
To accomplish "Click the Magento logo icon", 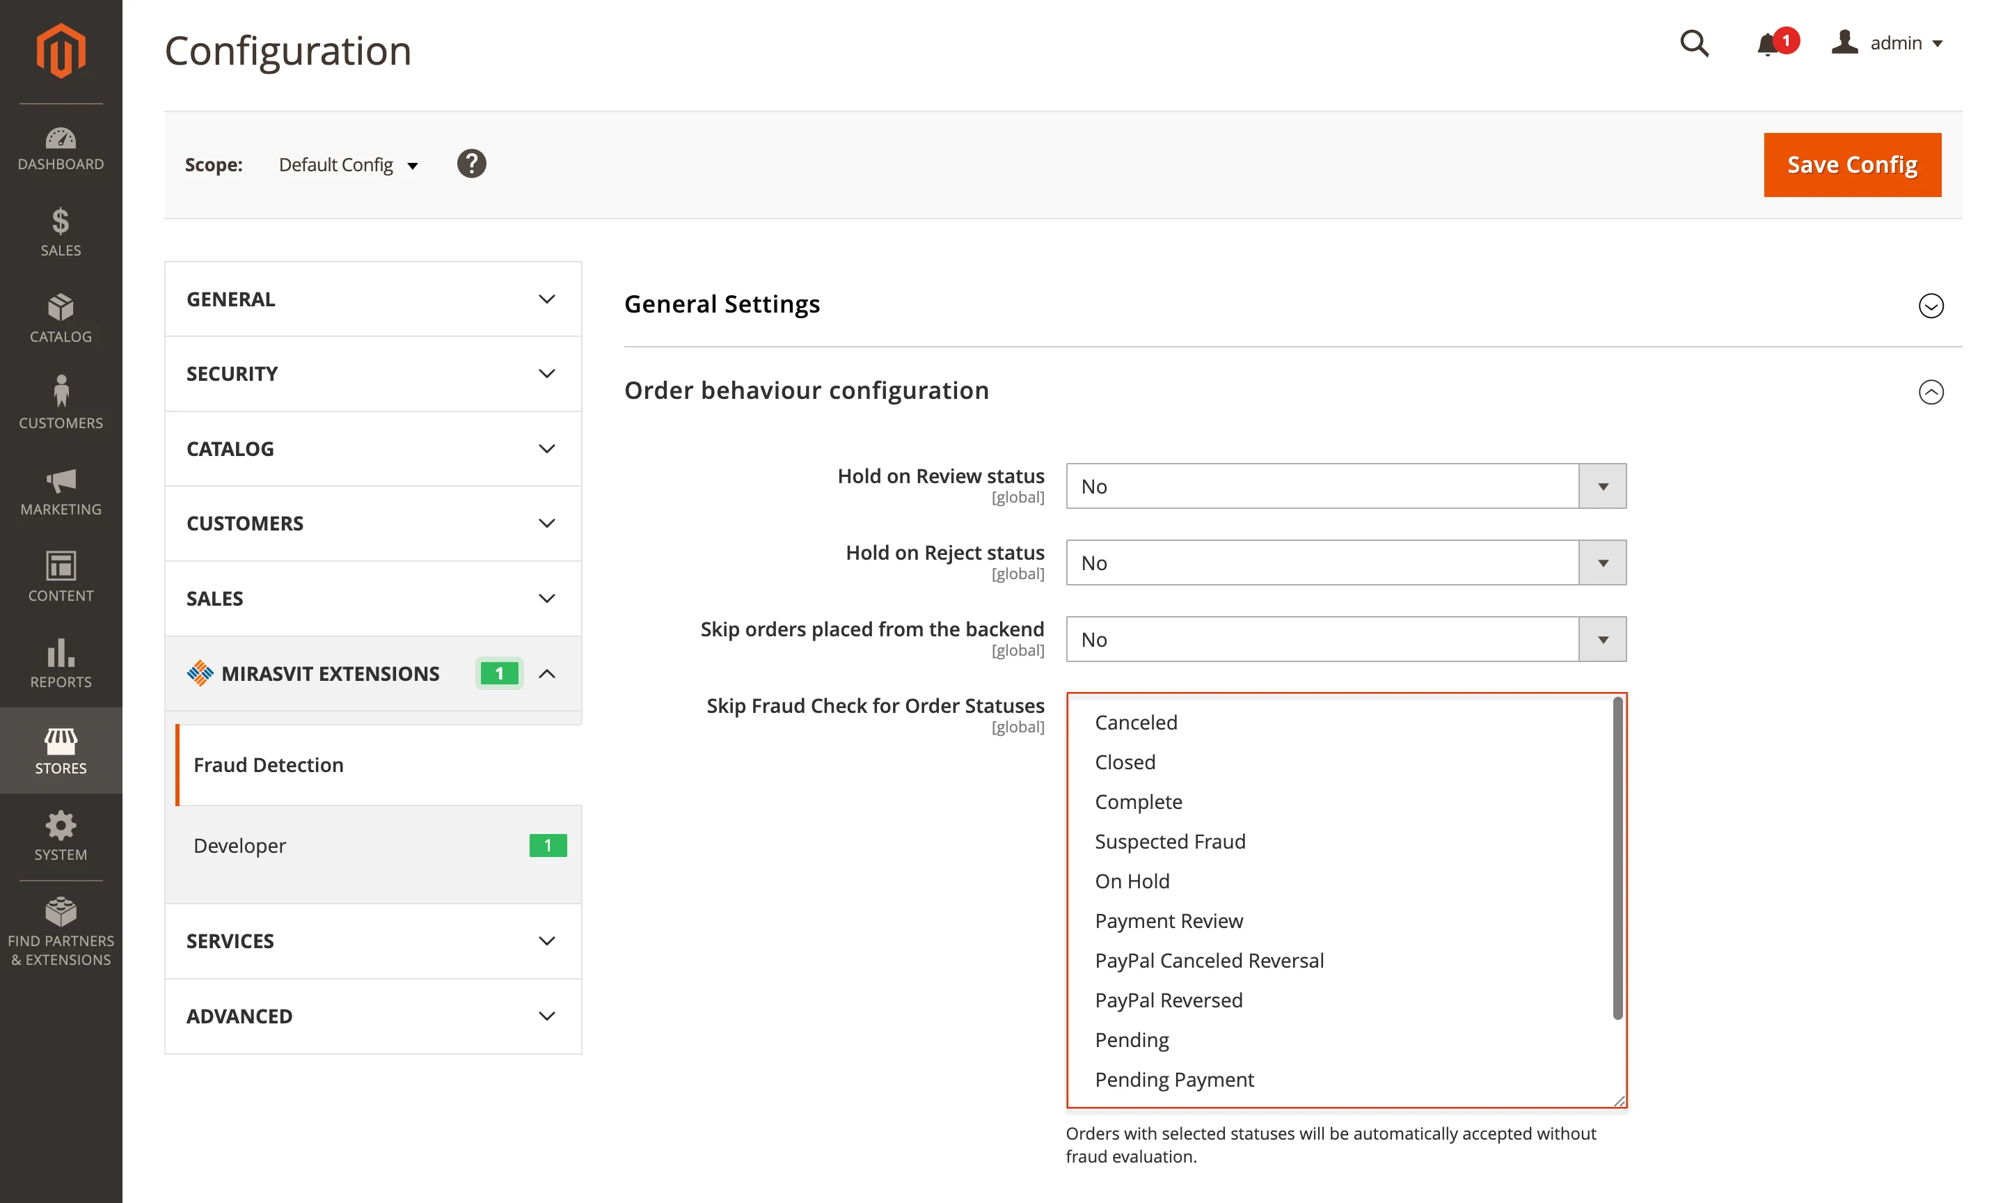I will tap(60, 50).
